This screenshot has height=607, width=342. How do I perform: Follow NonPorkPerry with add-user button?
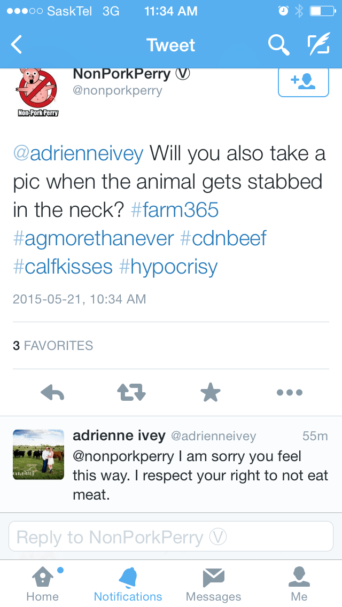point(303,82)
